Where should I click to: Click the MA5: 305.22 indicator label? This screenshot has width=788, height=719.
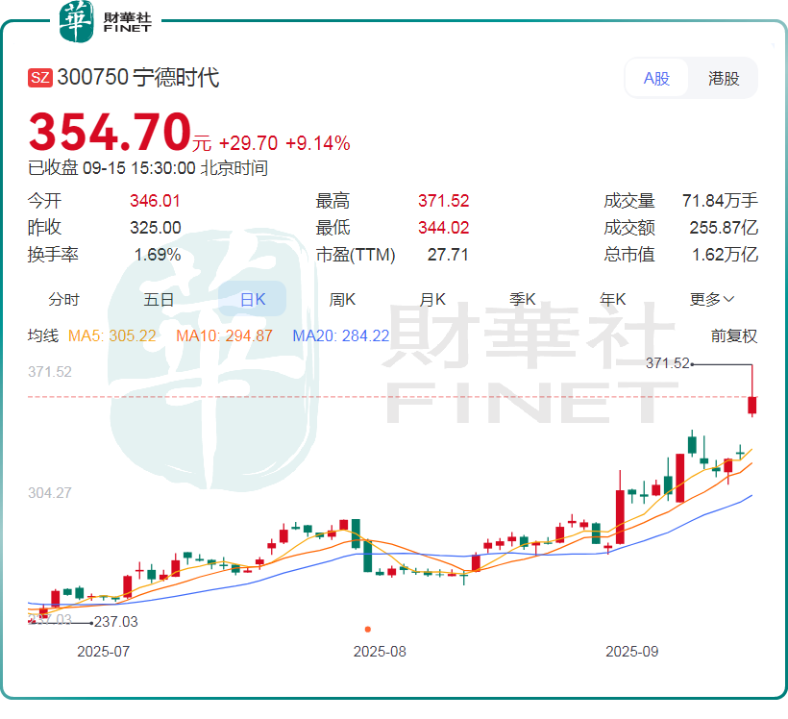(x=112, y=335)
